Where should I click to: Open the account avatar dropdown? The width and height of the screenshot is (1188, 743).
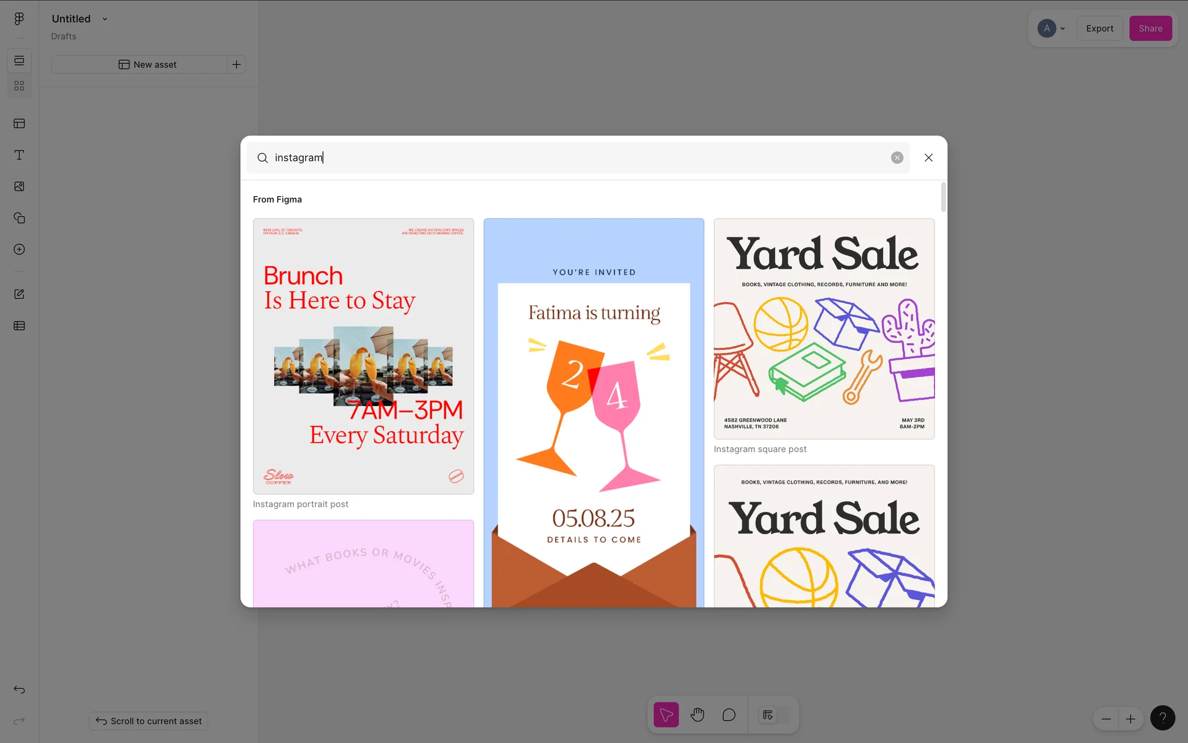(x=1051, y=28)
